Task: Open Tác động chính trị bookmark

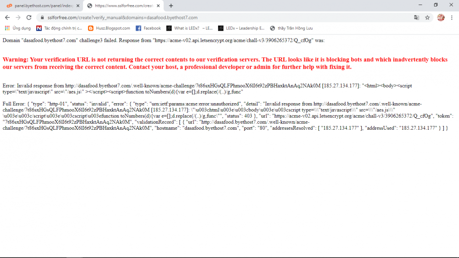Action: pos(59,28)
